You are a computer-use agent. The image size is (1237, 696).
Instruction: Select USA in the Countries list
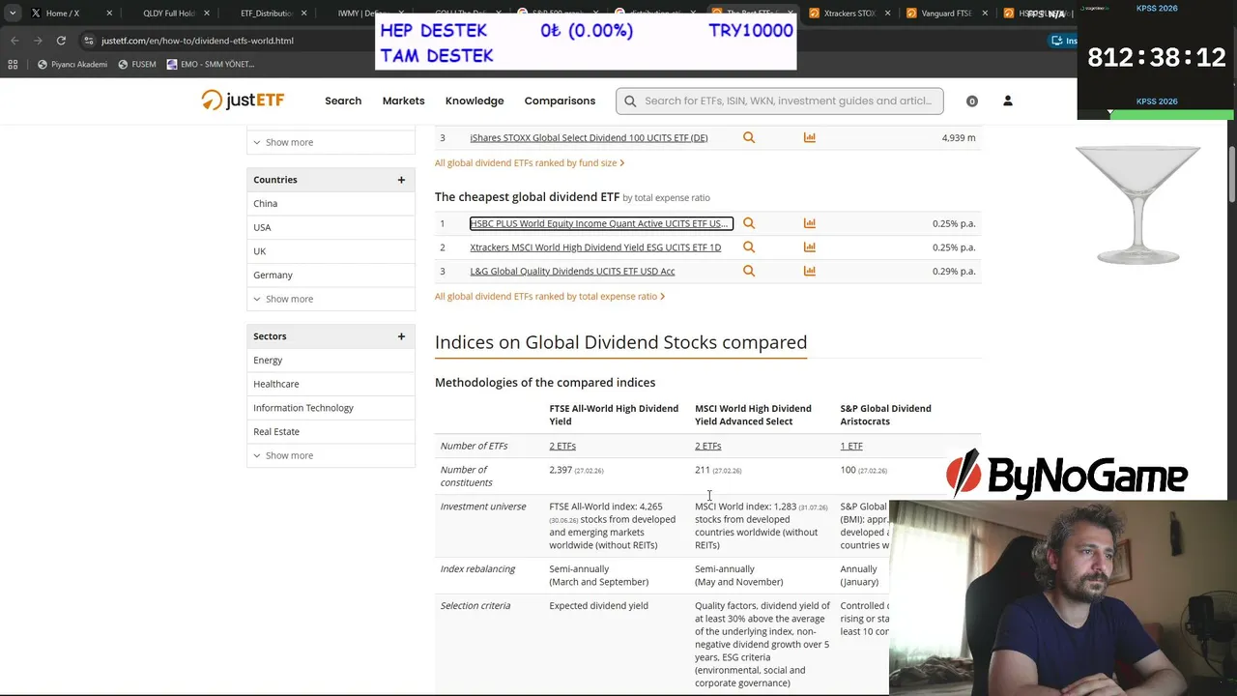(x=262, y=227)
